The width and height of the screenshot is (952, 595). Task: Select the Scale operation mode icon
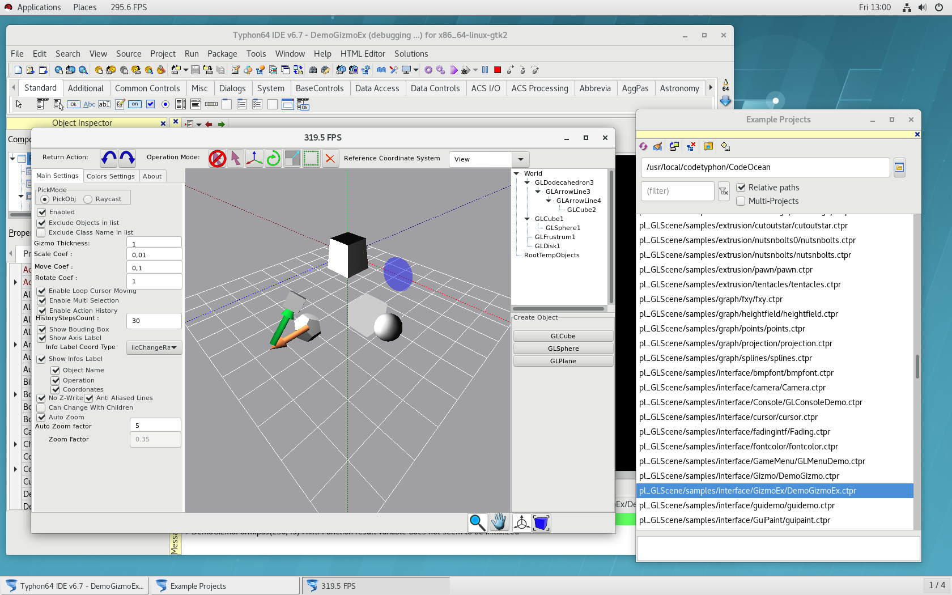292,159
